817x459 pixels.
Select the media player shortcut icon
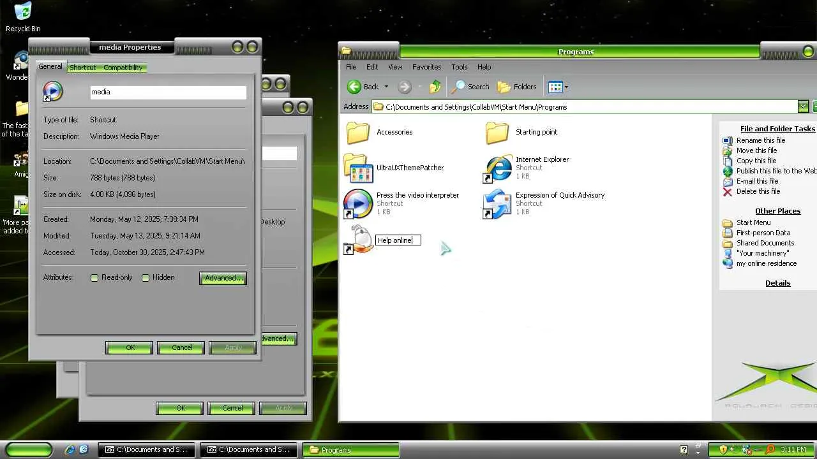point(357,204)
